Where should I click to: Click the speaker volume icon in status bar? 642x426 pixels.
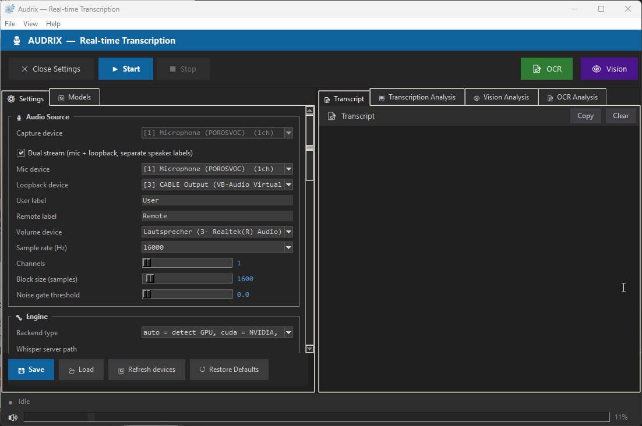(13, 417)
